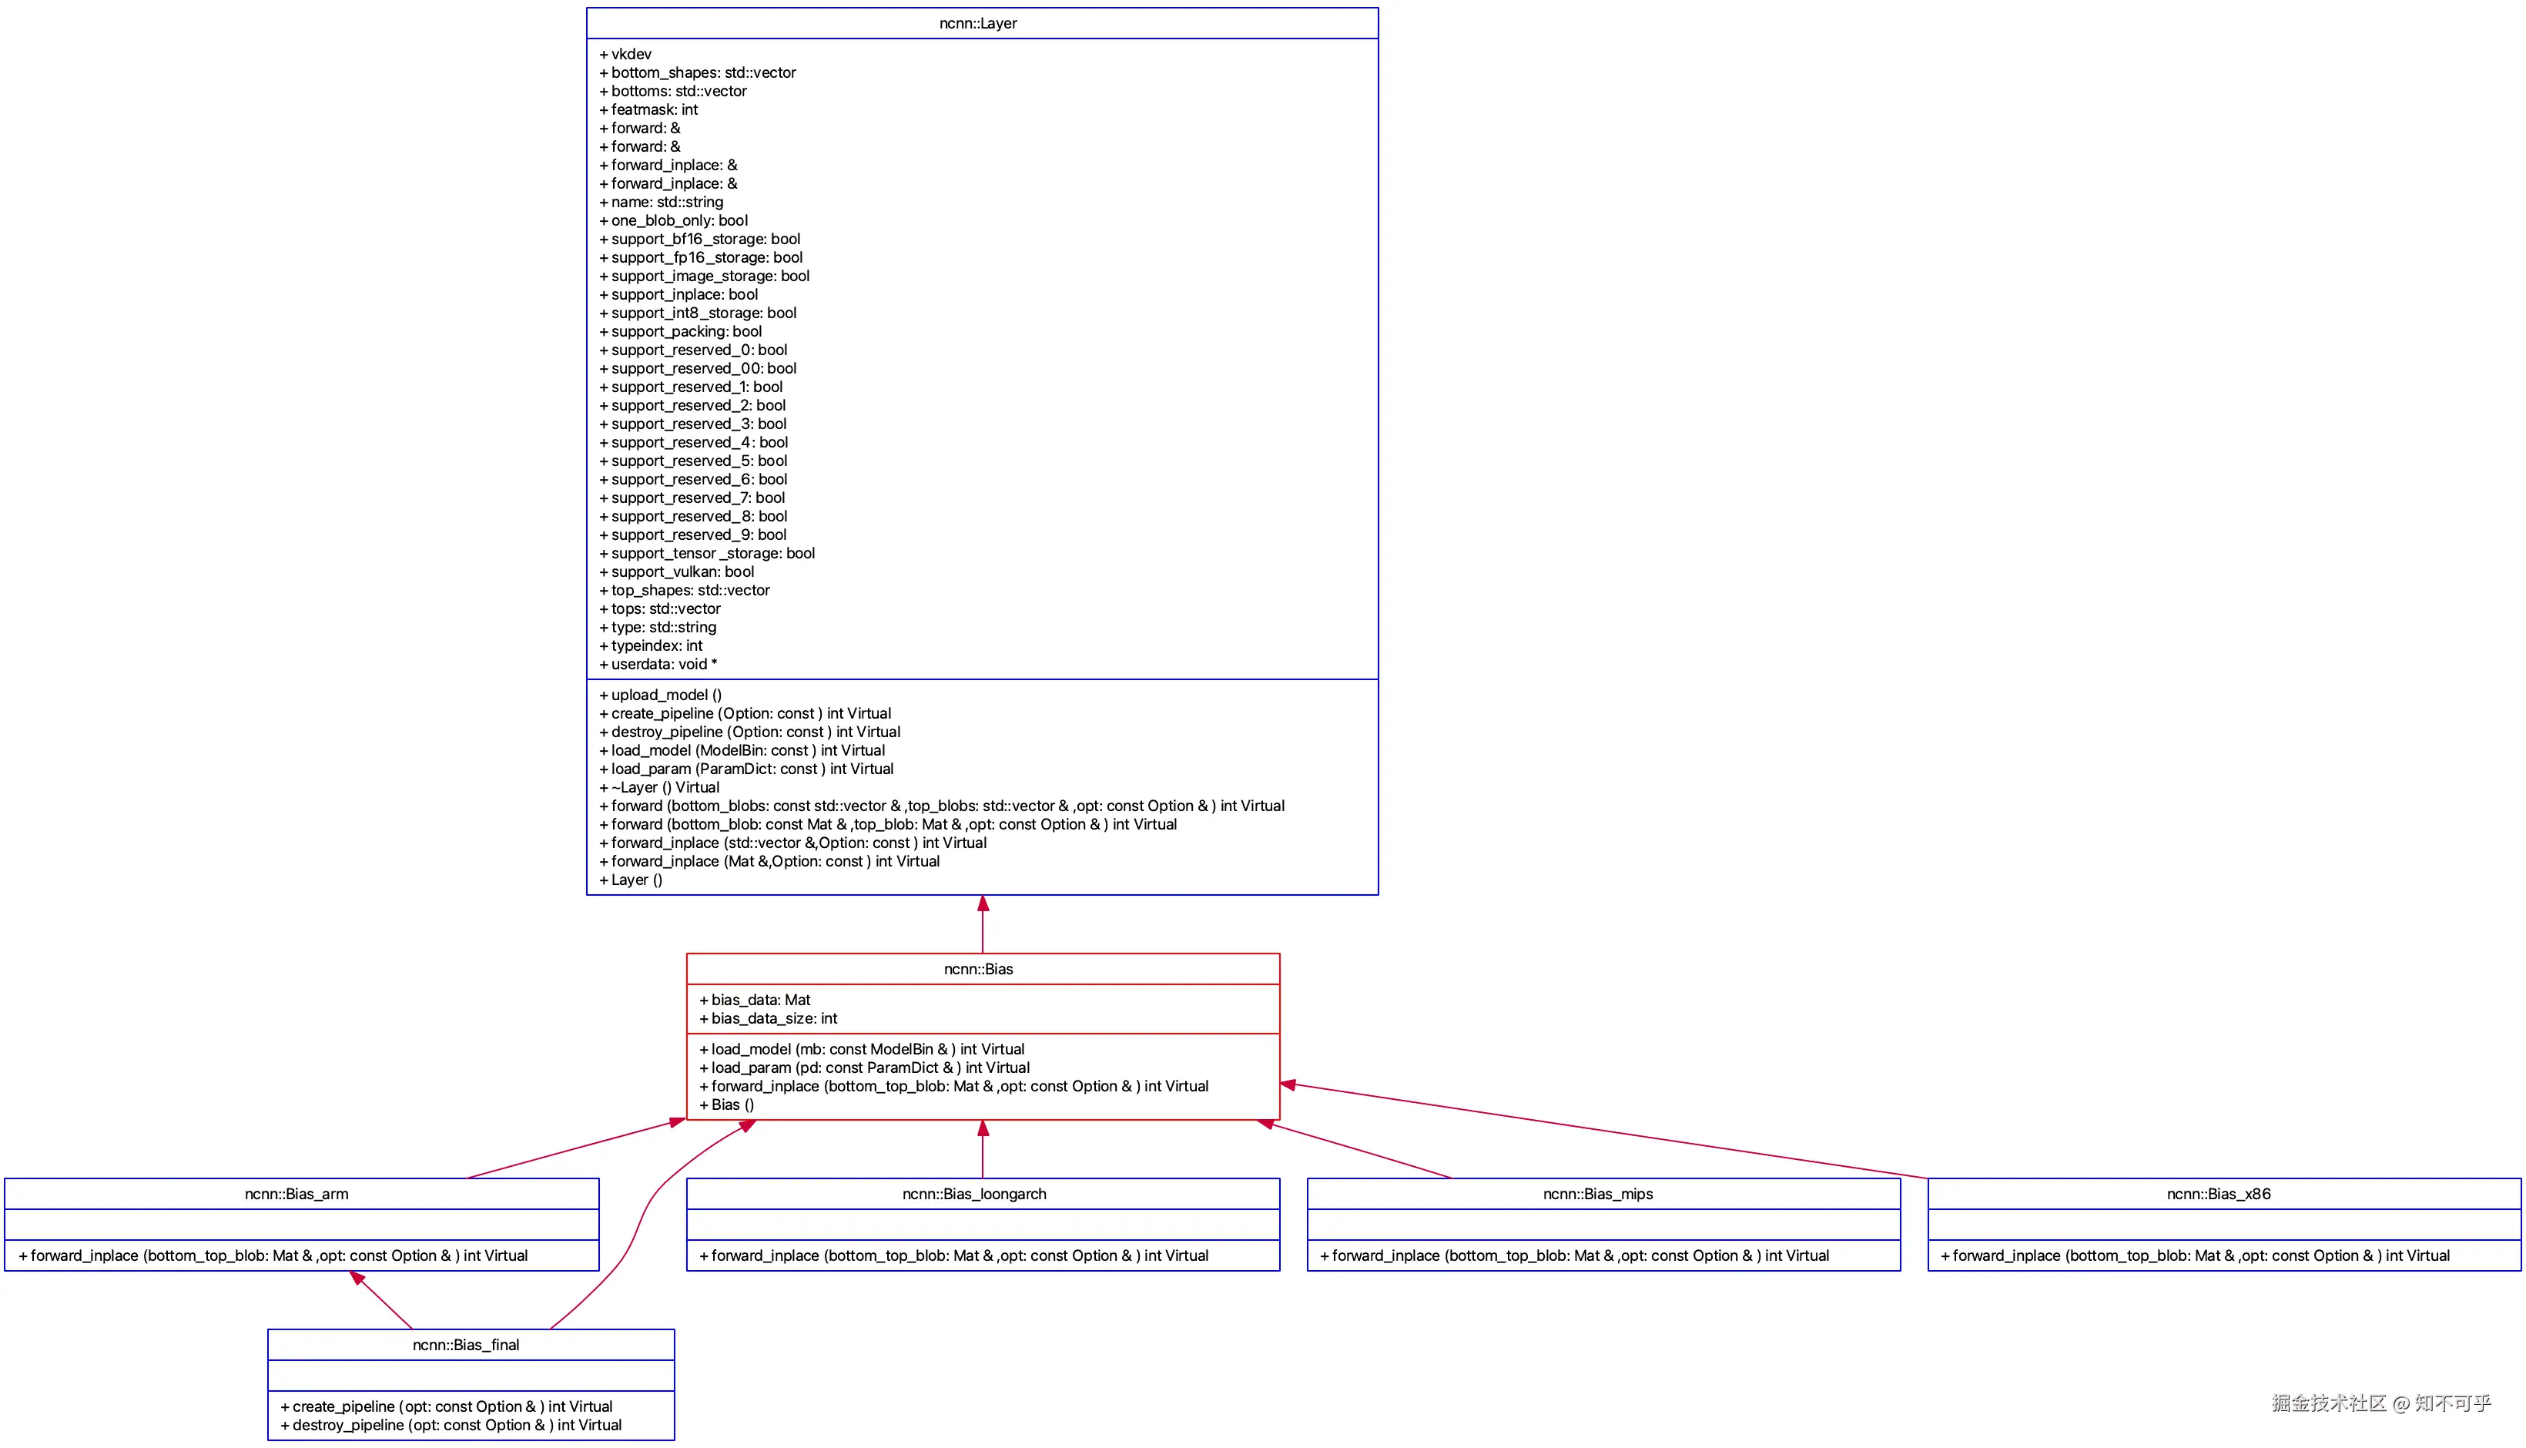Select forward (bottom_blobs: const std::vector) method
The height and width of the screenshot is (1448, 2526).
pos(941,806)
